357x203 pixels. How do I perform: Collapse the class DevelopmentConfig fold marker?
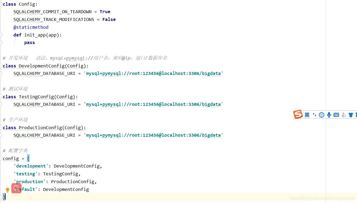pyautogui.click(x=1, y=66)
